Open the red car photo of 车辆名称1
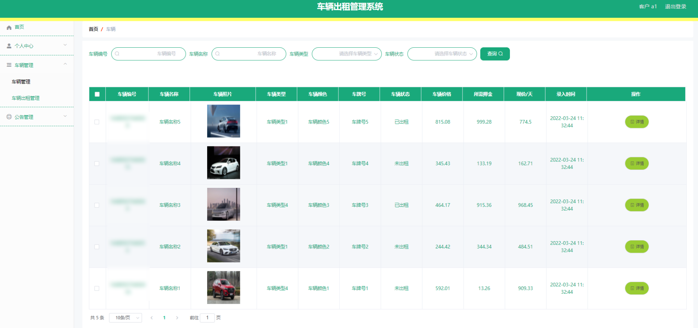Screen dimensions: 698x328 [x=224, y=287]
